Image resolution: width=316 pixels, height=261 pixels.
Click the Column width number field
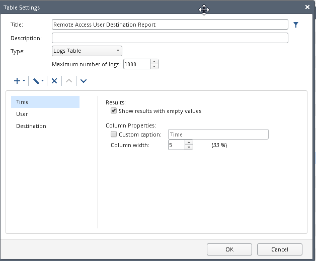click(x=177, y=145)
